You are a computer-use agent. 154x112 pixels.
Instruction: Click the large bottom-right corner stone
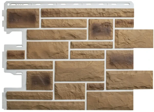110,101
